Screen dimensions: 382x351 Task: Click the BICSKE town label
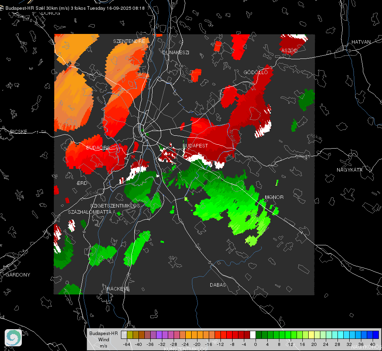[18, 131]
